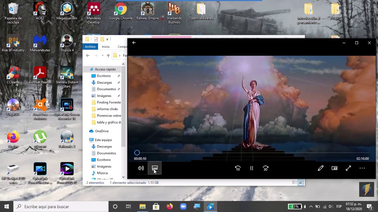Open Quick Access toolbar customize dropdown
This screenshot has height=212, width=378.
coord(107,39)
